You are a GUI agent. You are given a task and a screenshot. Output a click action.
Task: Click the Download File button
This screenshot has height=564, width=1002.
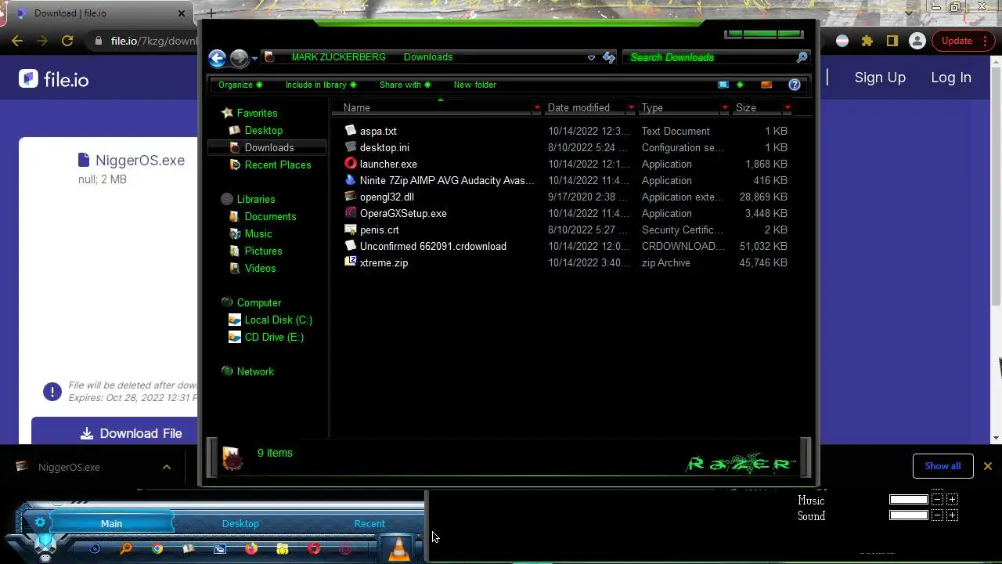[x=115, y=433]
